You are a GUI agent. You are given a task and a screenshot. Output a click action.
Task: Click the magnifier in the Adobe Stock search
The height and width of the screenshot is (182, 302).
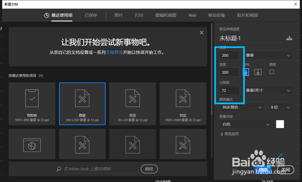[x=58, y=169]
